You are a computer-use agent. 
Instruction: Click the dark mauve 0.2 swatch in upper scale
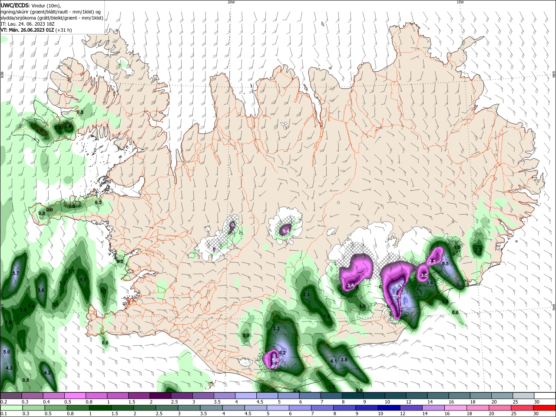(x=11, y=396)
